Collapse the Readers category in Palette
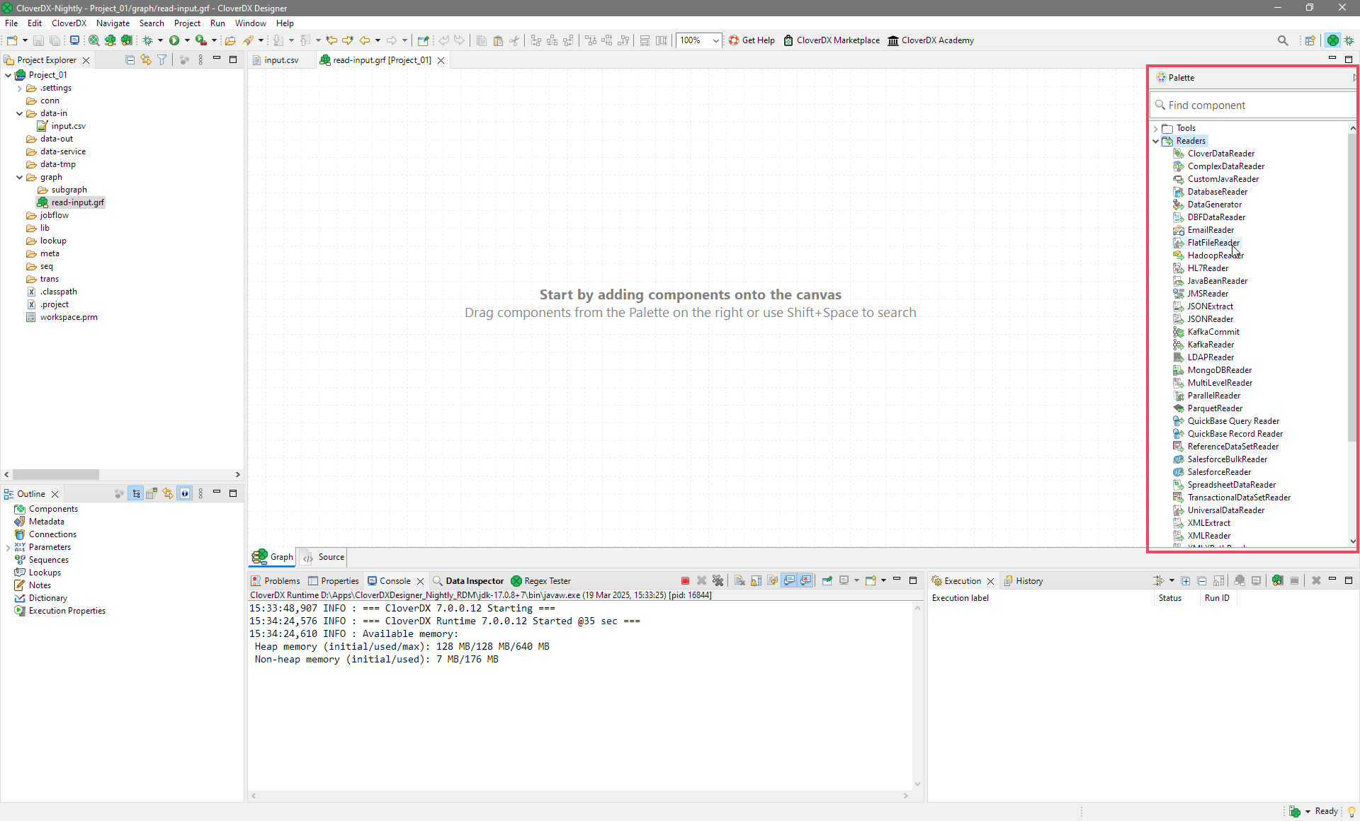Viewport: 1360px width, 821px height. tap(1156, 141)
